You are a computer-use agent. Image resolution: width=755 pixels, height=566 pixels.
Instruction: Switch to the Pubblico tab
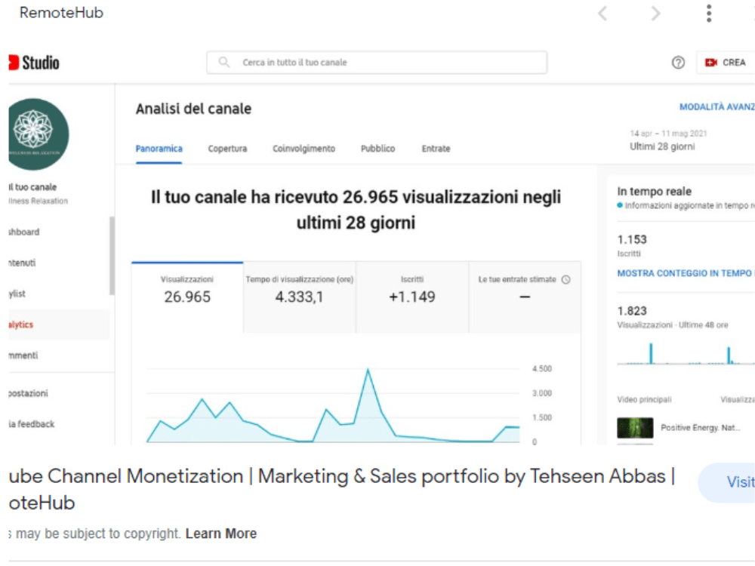pos(378,149)
